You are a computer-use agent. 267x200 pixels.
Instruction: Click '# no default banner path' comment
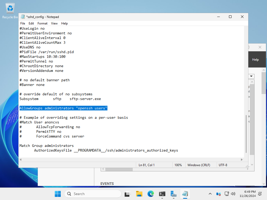pos(44,80)
